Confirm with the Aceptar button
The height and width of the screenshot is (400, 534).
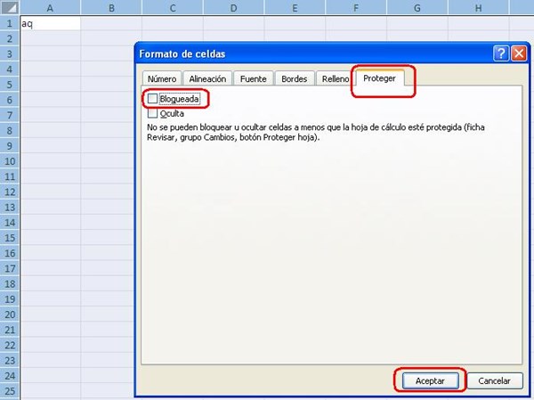430,380
